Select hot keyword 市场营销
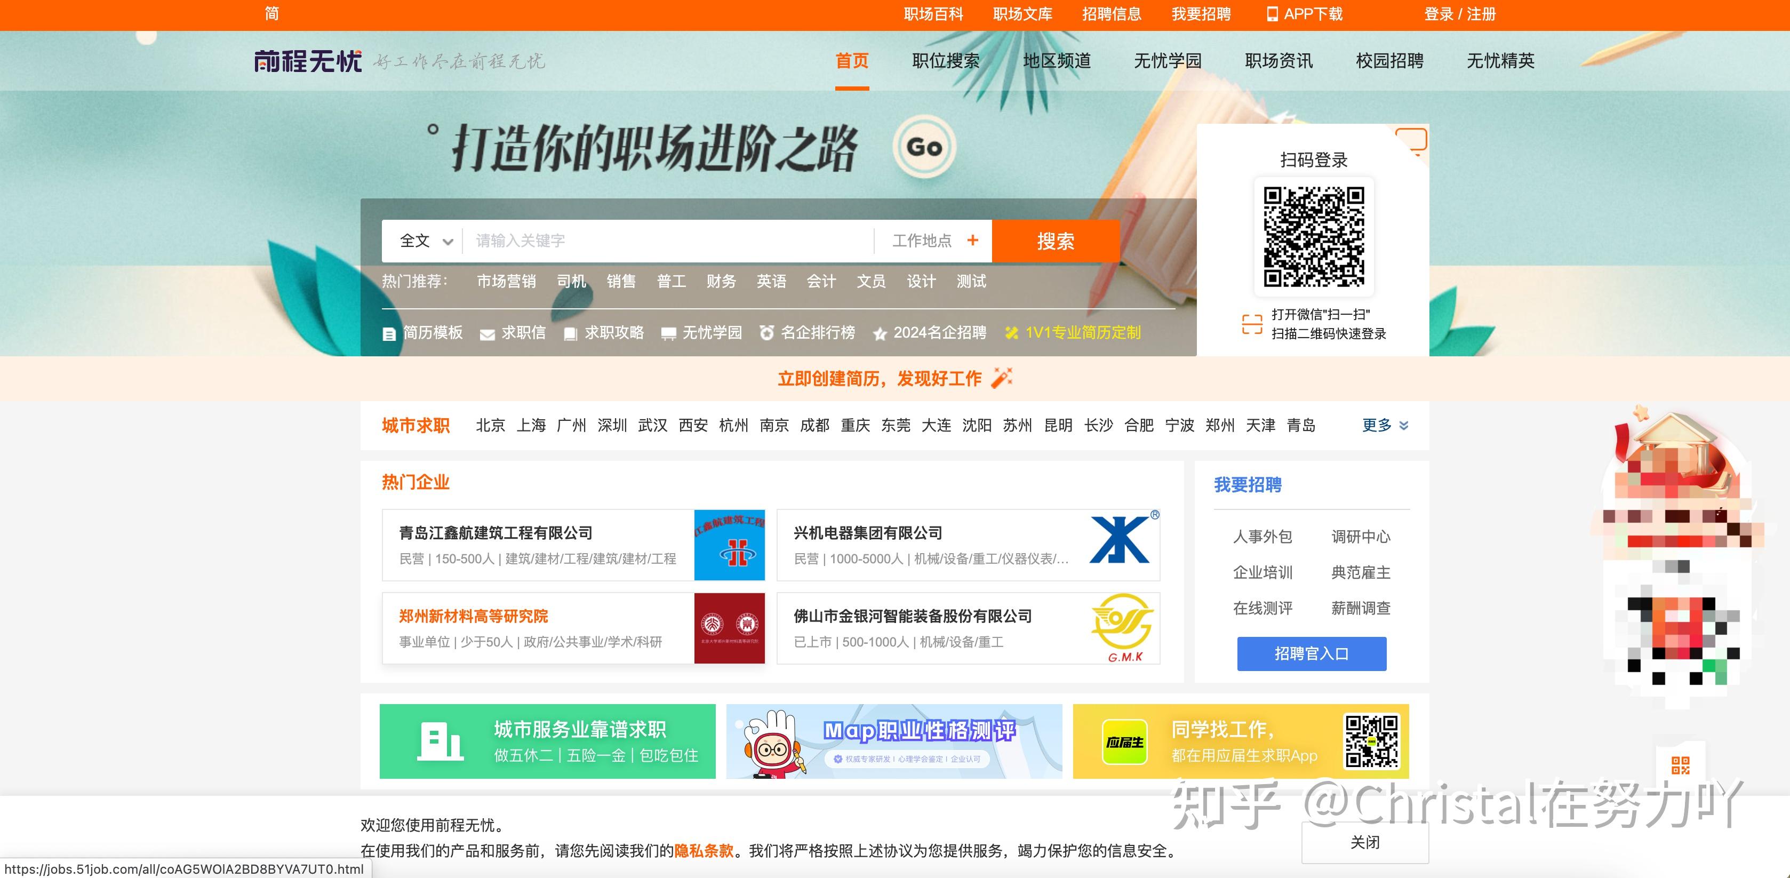The width and height of the screenshot is (1790, 878). pyautogui.click(x=506, y=281)
